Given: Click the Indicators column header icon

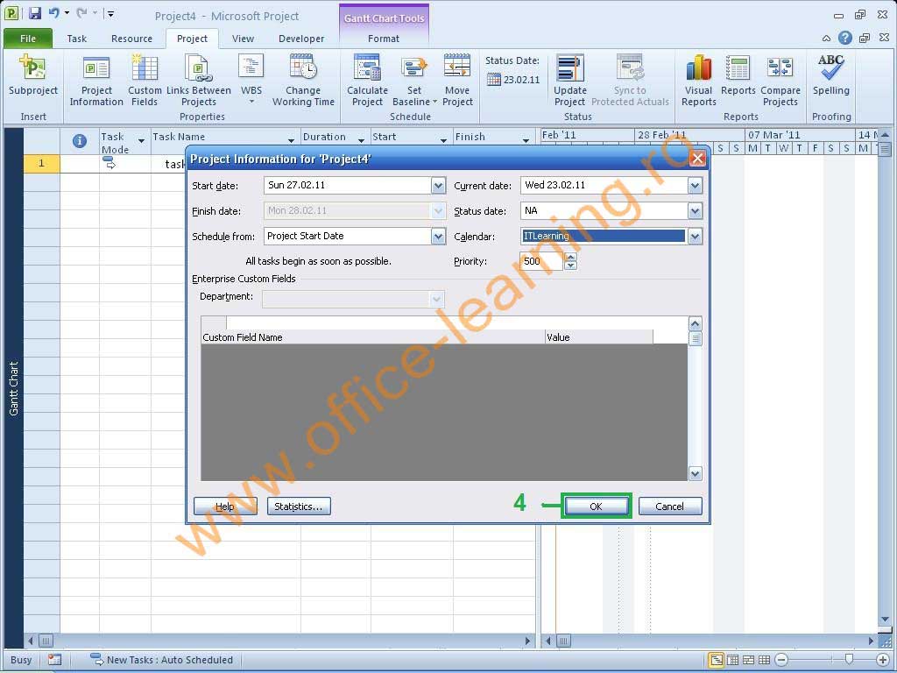Looking at the screenshot, I should [x=80, y=141].
